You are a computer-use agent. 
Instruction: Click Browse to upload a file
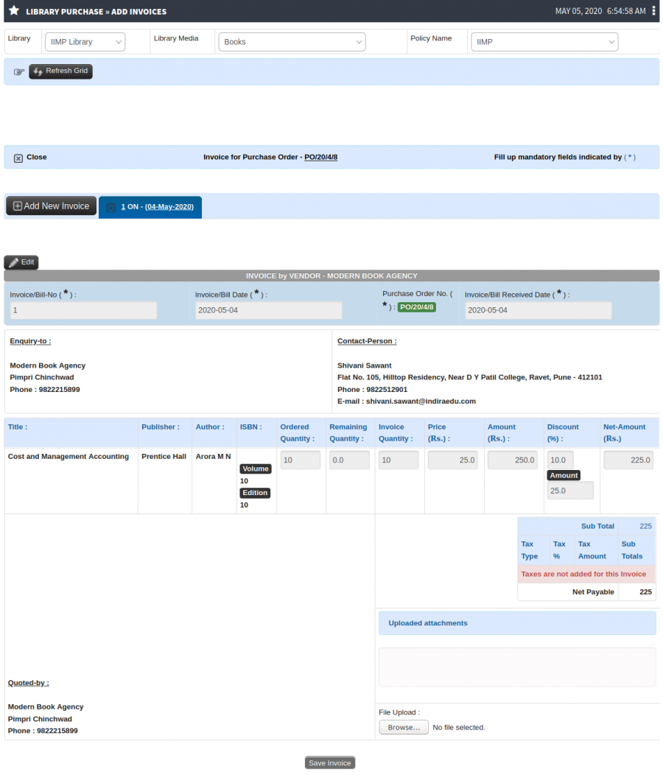coord(404,727)
